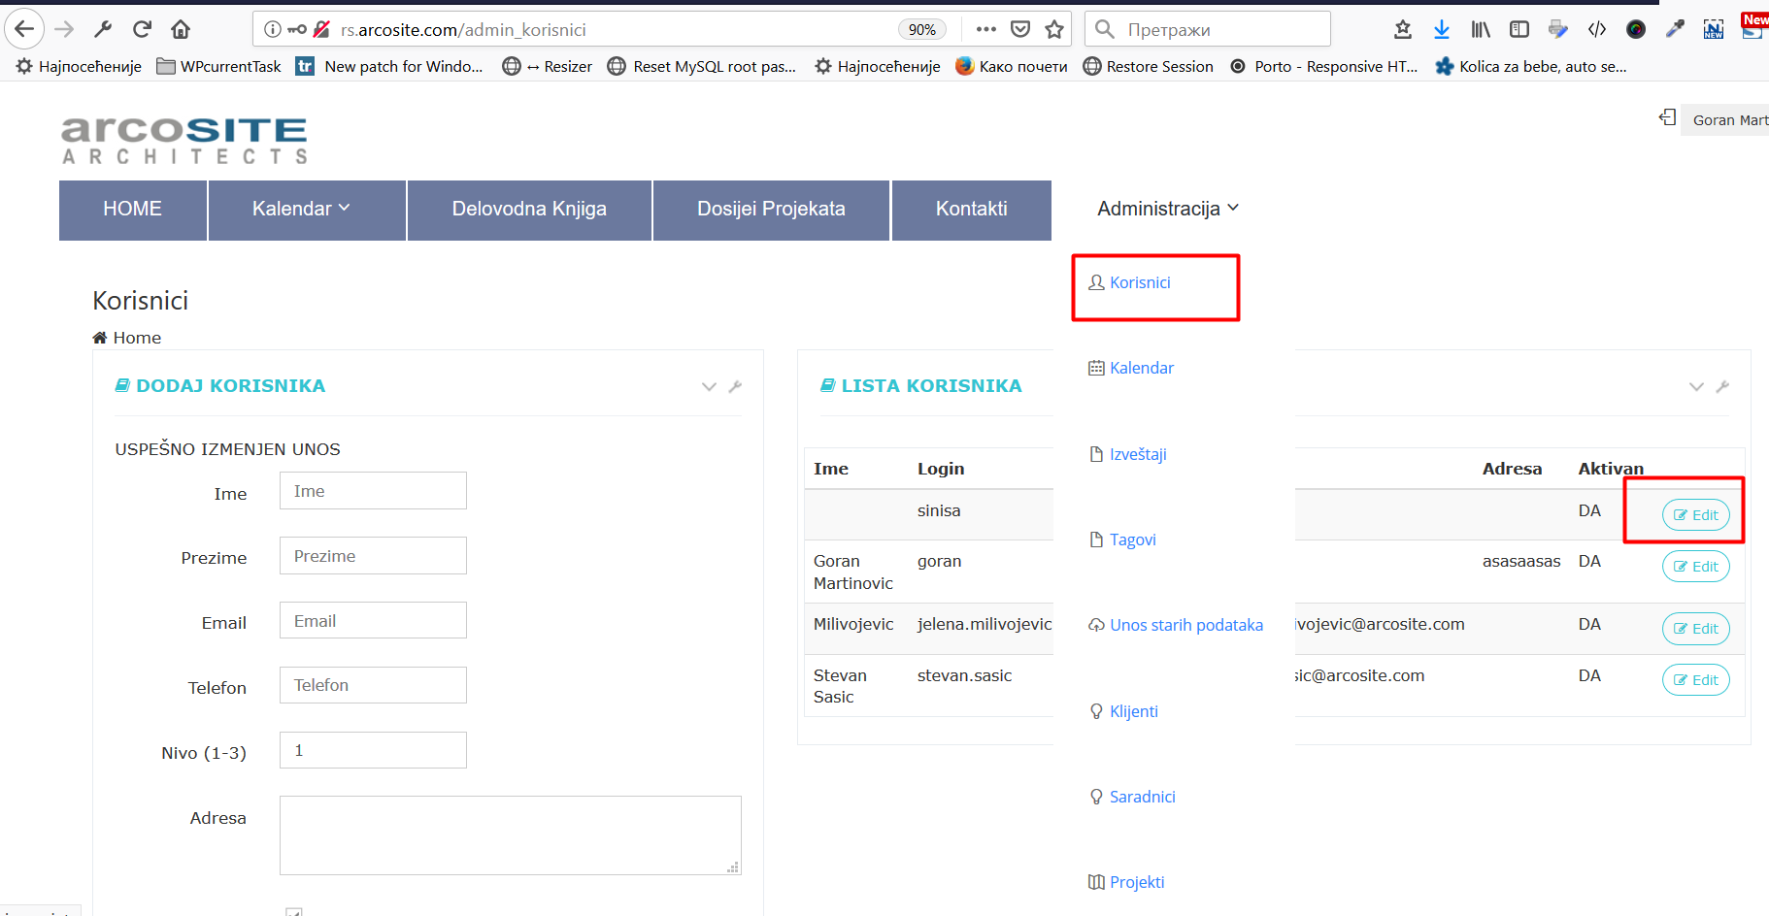
Task: Open the library books icon
Action: [x=1481, y=29]
